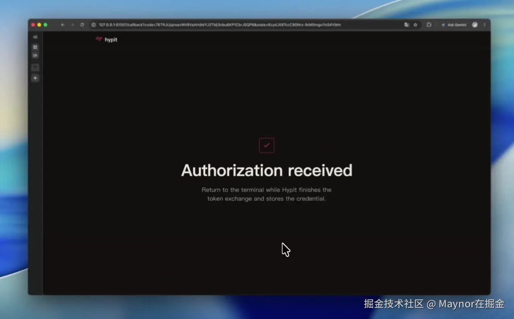The image size is (514, 319).
Task: Click the text 'Return to the terminal while Hypit finishes the'
Action: point(267,190)
